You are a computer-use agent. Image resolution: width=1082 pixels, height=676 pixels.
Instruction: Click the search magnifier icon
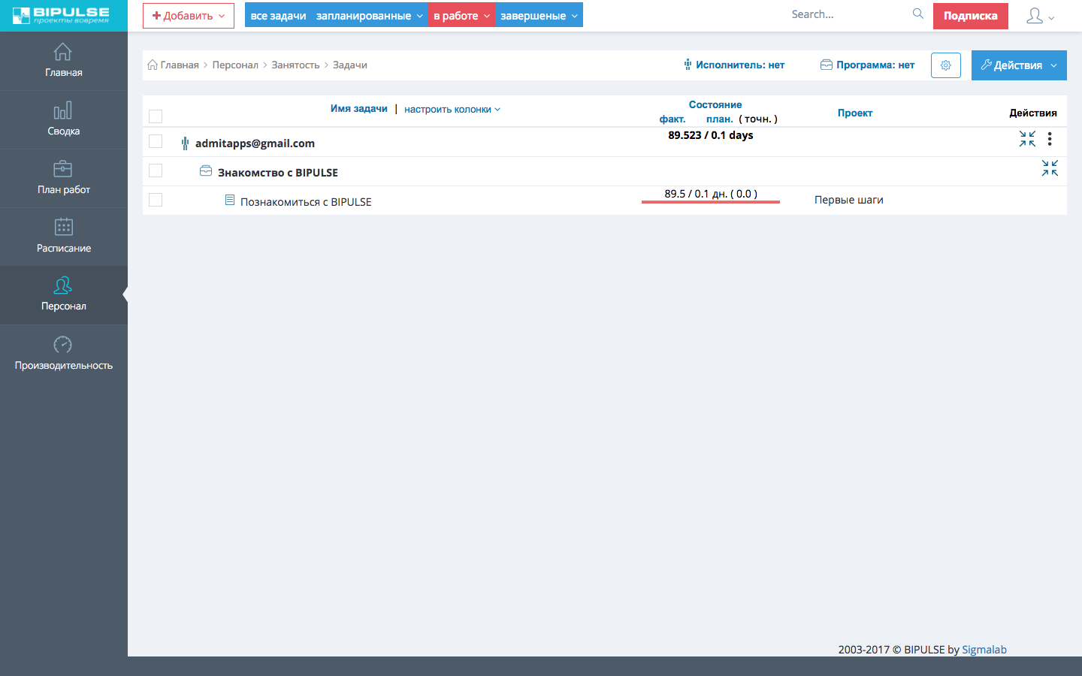pos(918,14)
